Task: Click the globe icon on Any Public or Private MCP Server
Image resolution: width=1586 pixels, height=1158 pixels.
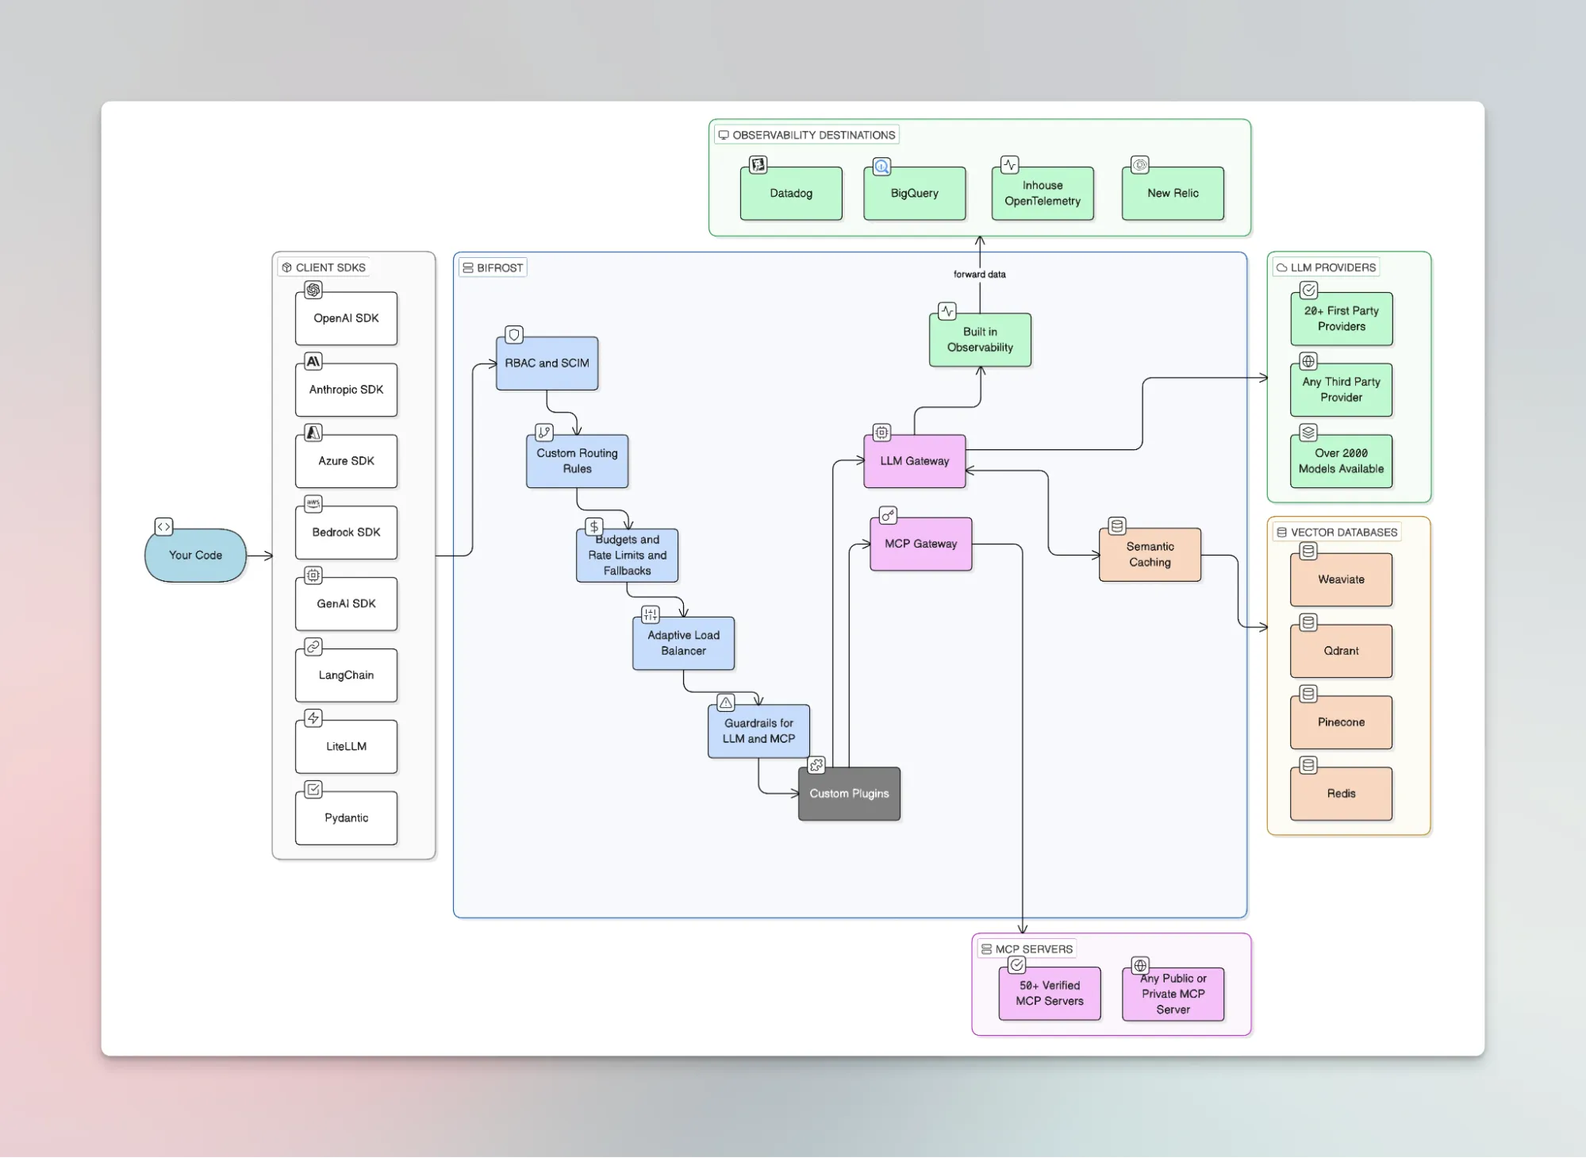Action: [1140, 966]
